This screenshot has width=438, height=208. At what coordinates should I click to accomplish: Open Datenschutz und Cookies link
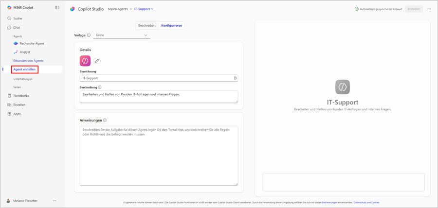366,203
